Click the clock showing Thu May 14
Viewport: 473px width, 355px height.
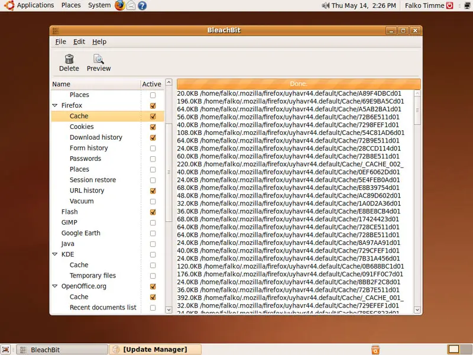pos(364,5)
